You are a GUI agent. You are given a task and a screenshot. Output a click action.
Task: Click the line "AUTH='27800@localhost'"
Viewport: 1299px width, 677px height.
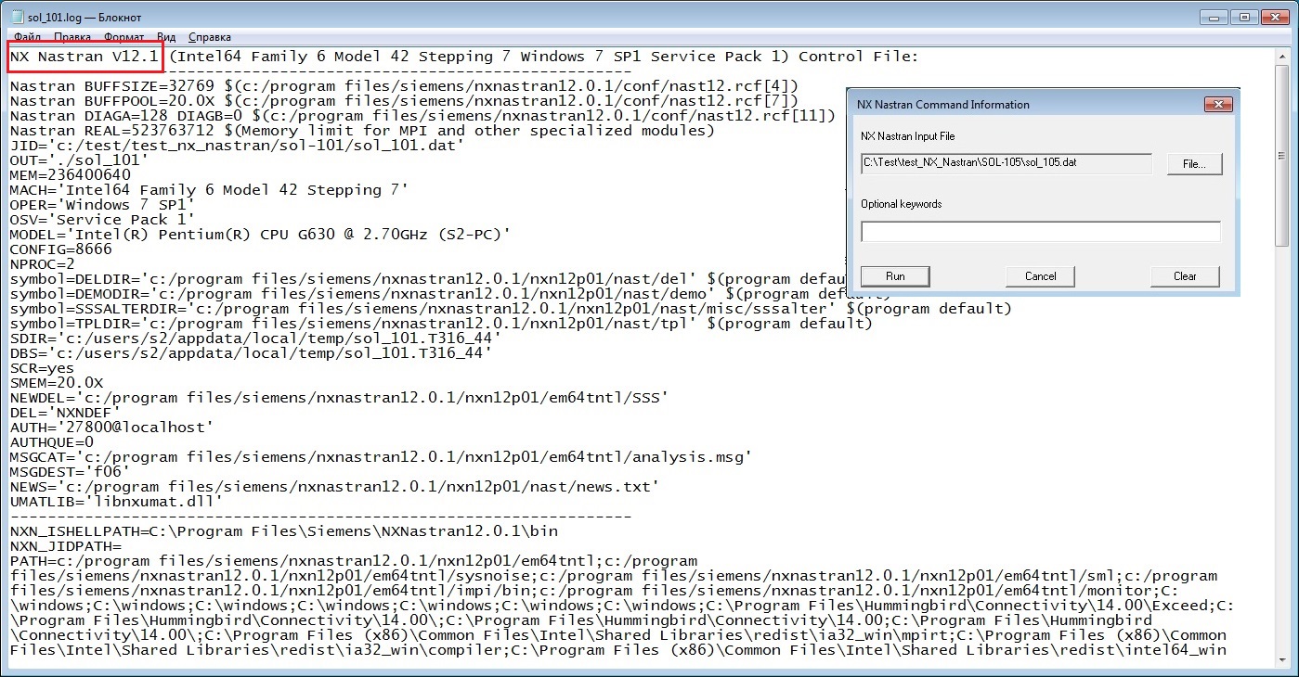tap(111, 428)
